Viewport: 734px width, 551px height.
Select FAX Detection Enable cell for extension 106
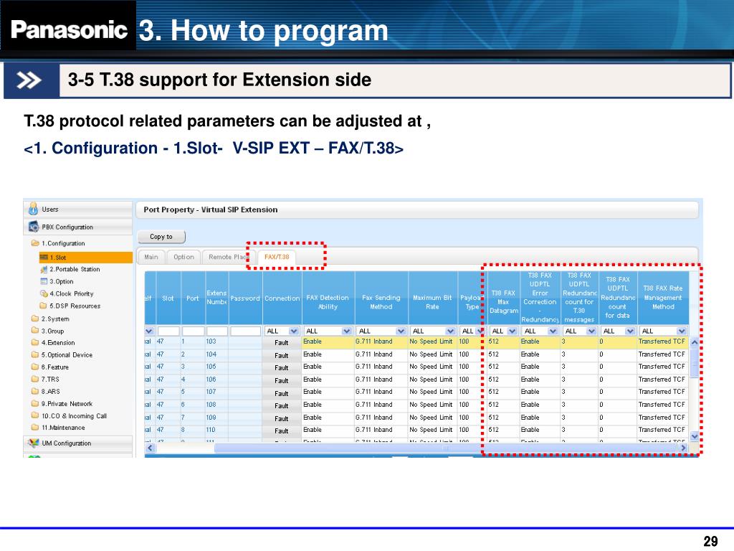[328, 380]
